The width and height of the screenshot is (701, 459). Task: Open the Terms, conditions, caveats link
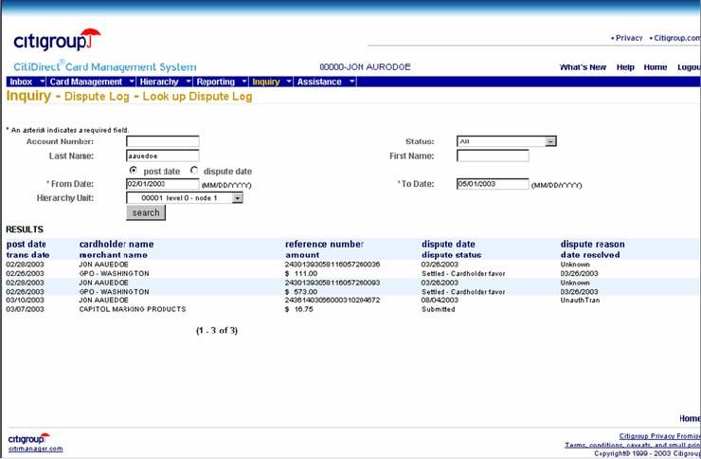coord(633,445)
